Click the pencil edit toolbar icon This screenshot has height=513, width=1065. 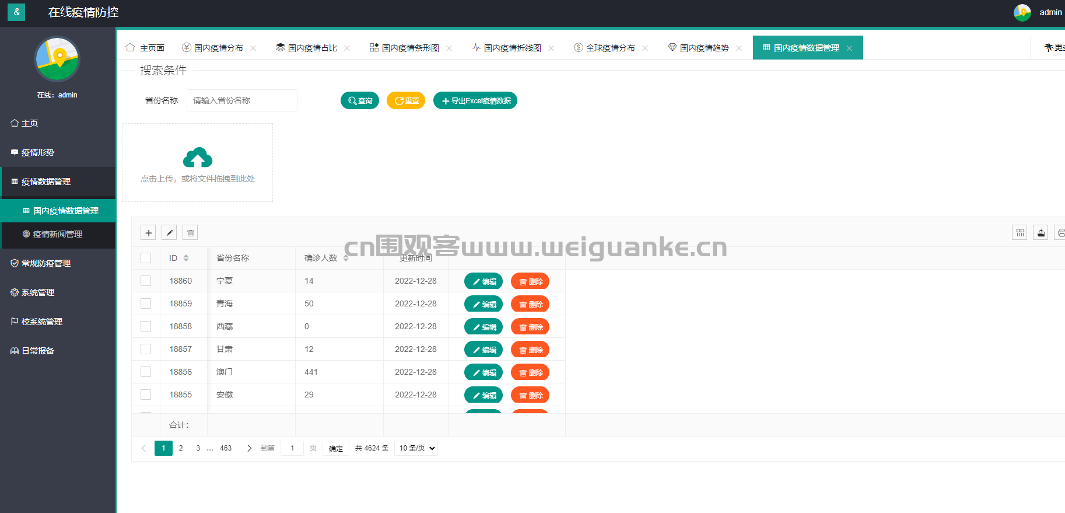point(169,233)
